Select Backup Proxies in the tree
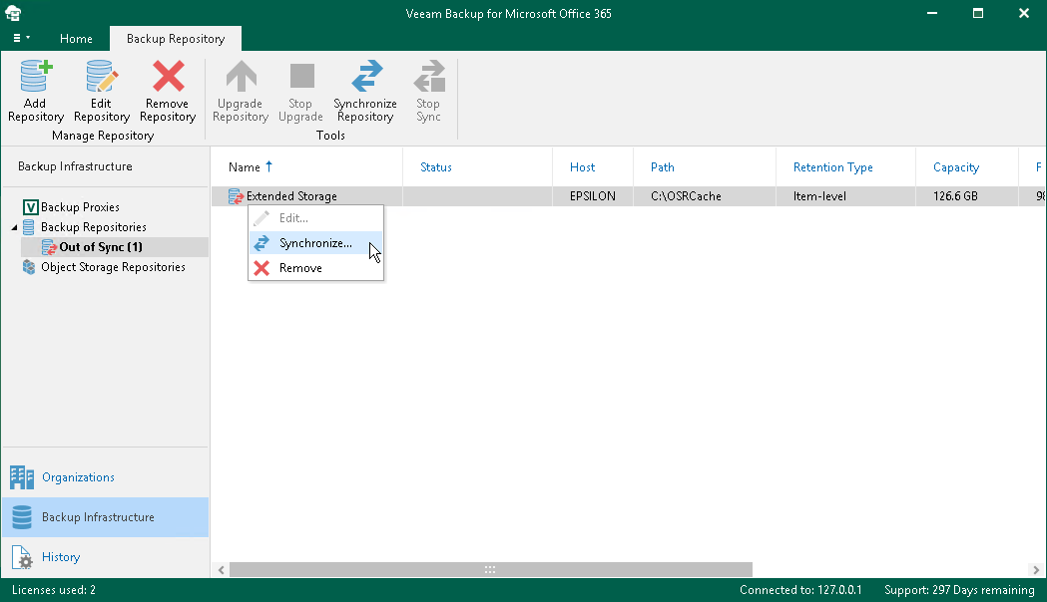The image size is (1047, 602). point(80,207)
